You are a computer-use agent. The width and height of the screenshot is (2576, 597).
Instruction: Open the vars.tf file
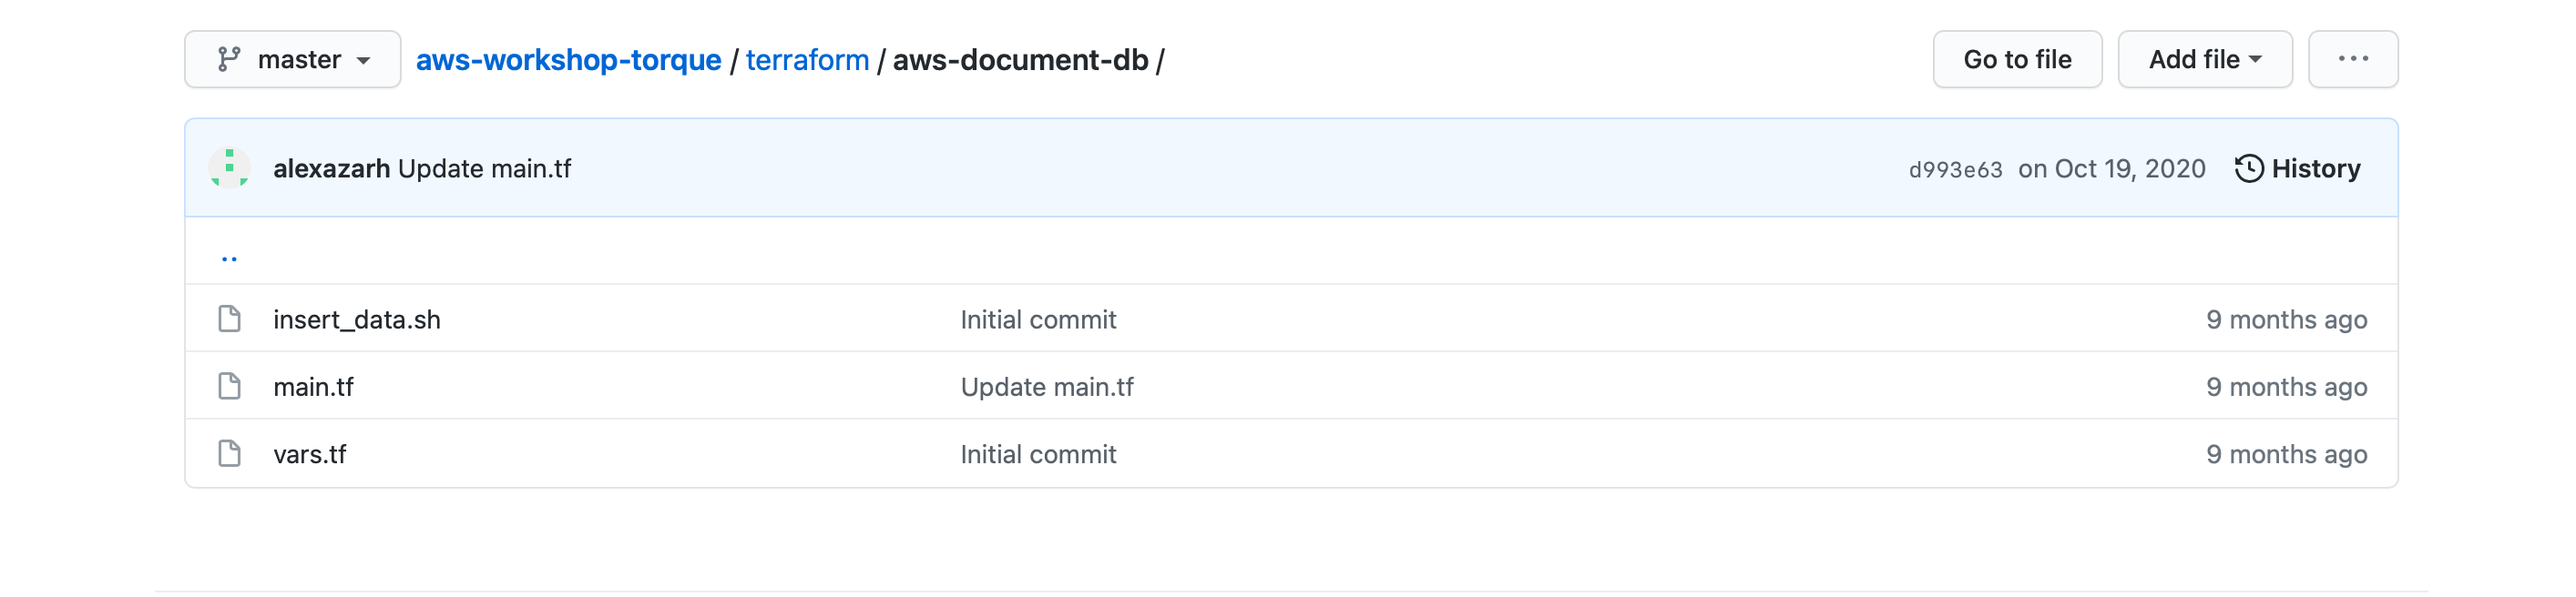click(310, 454)
